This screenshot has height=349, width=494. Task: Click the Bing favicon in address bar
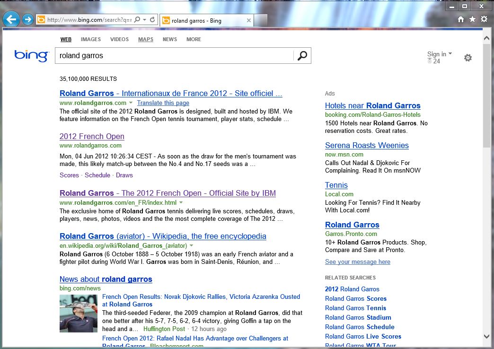(x=41, y=20)
